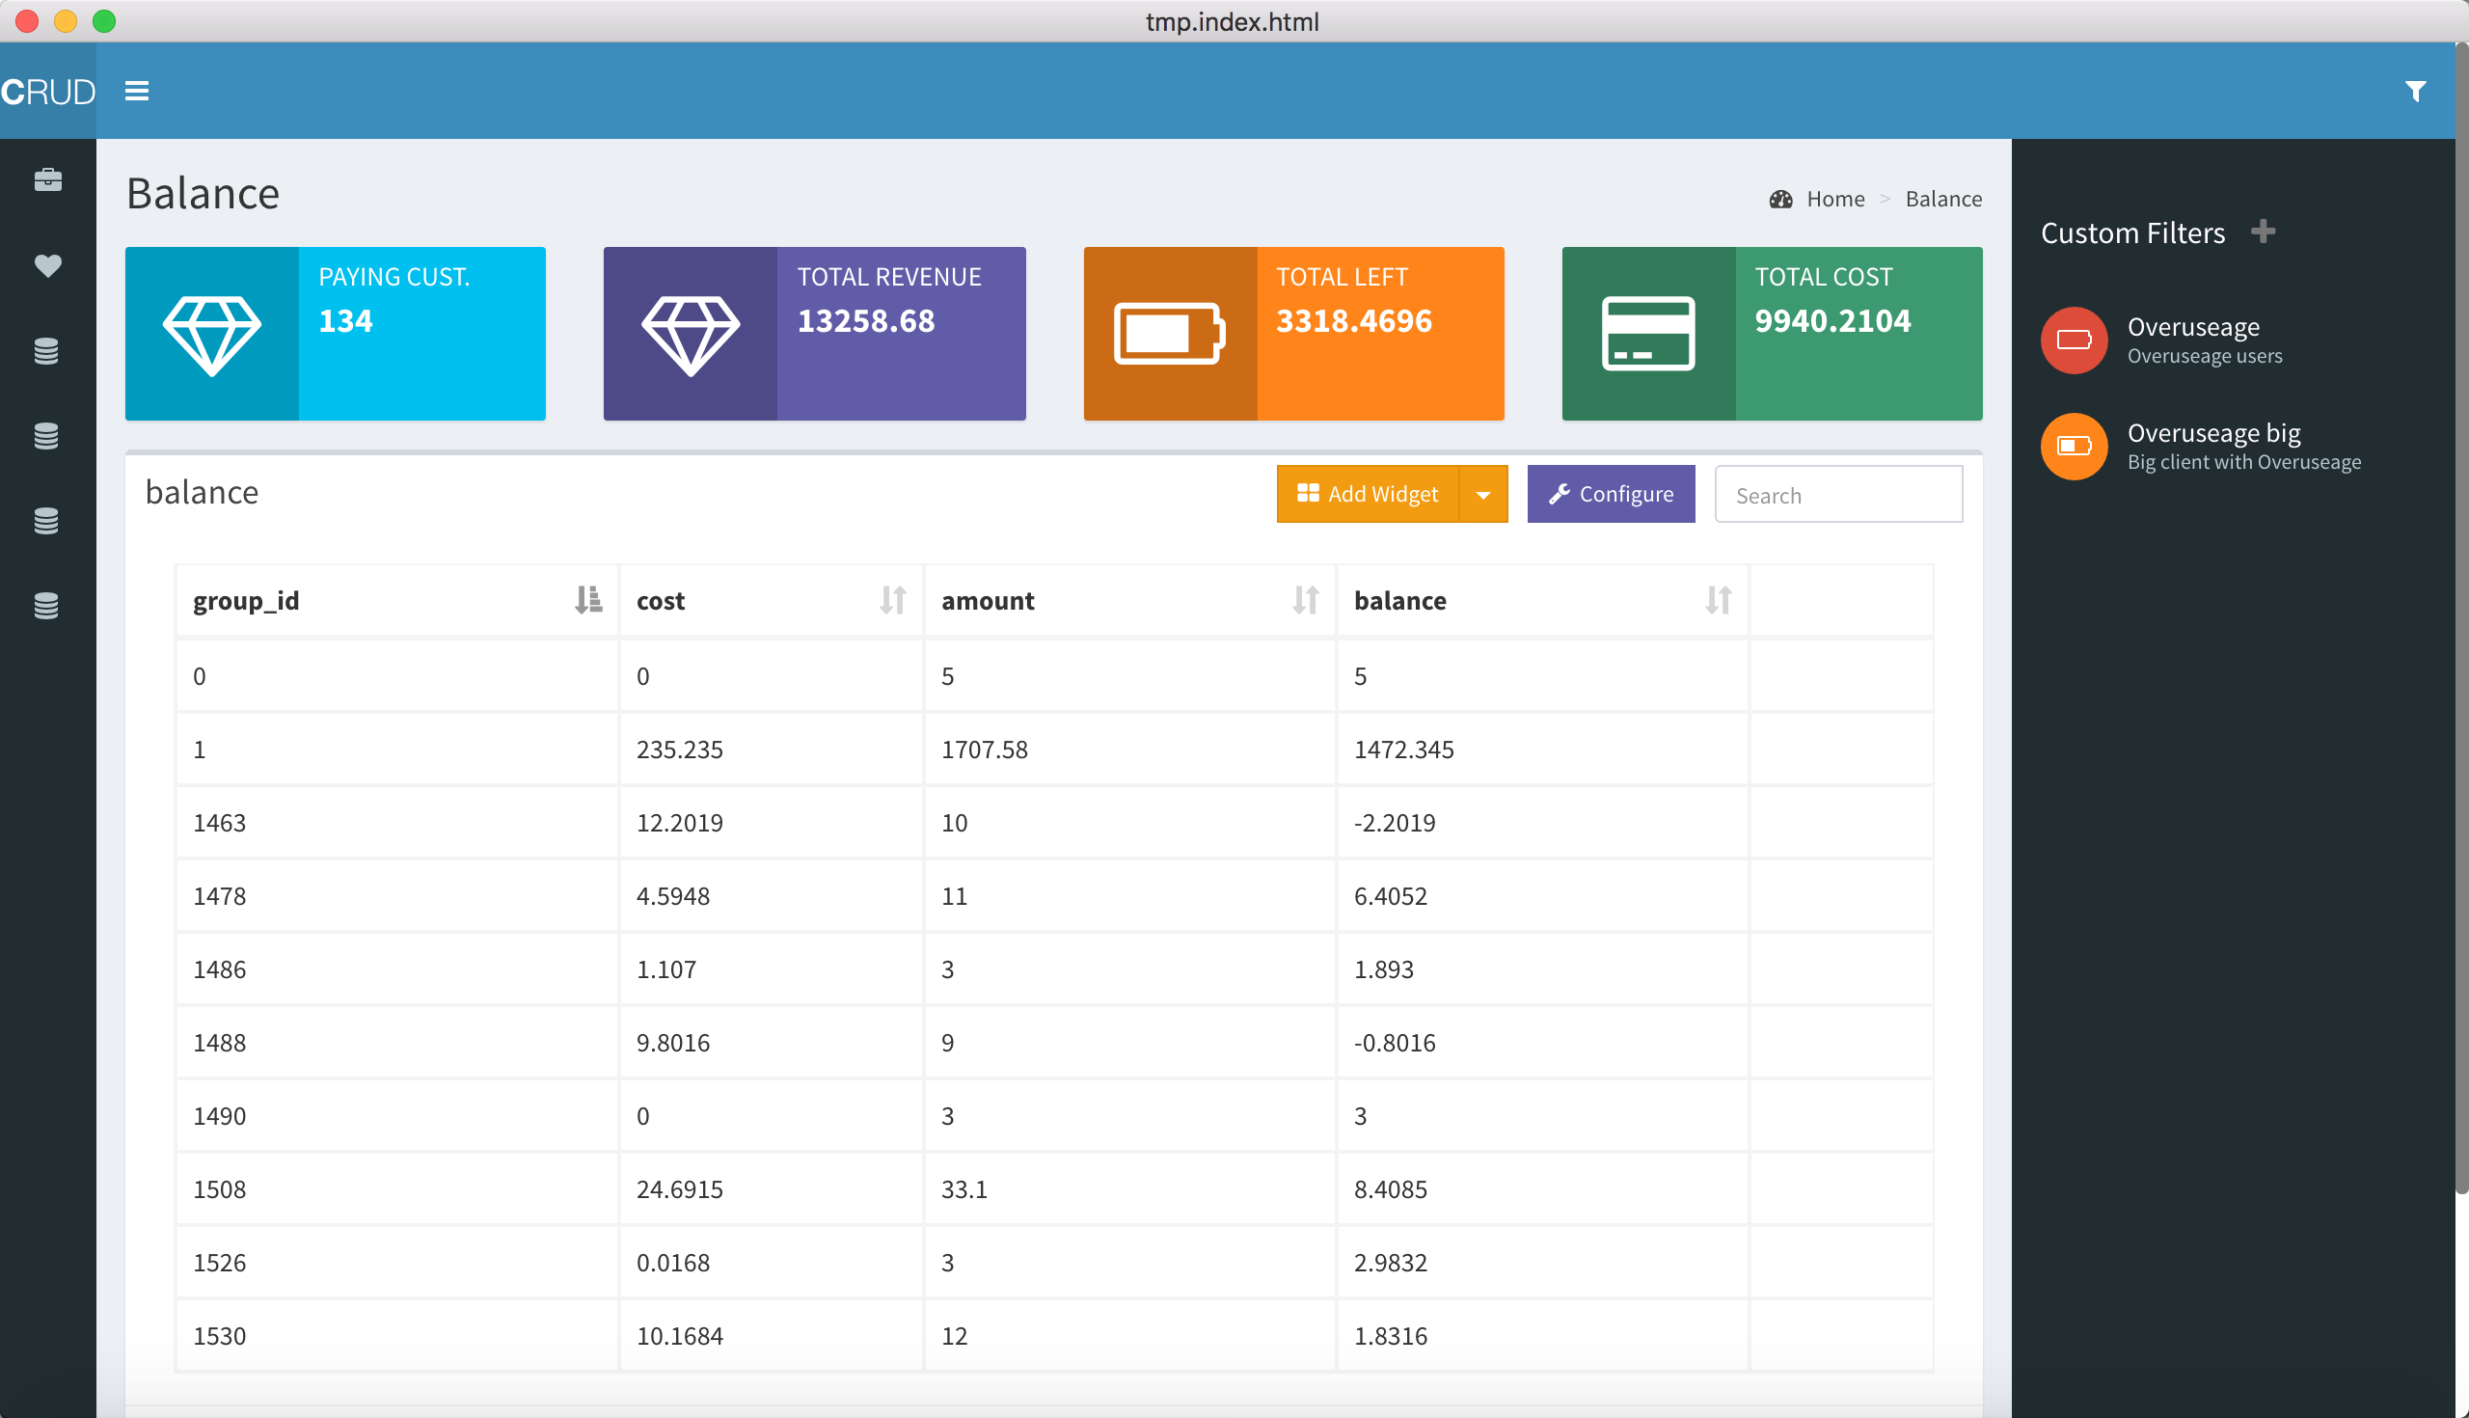Go to Home in breadcrumb
2469x1418 pixels.
coord(1835,199)
